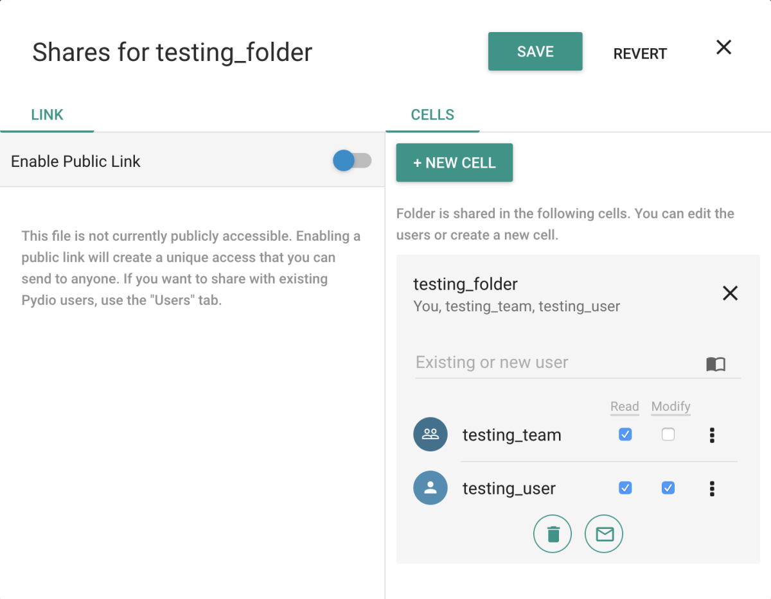
Task: Click the + NEW CELL button
Action: 454,162
